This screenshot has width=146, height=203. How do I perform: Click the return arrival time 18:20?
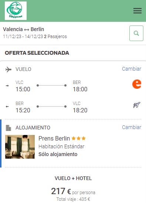coord(80,110)
